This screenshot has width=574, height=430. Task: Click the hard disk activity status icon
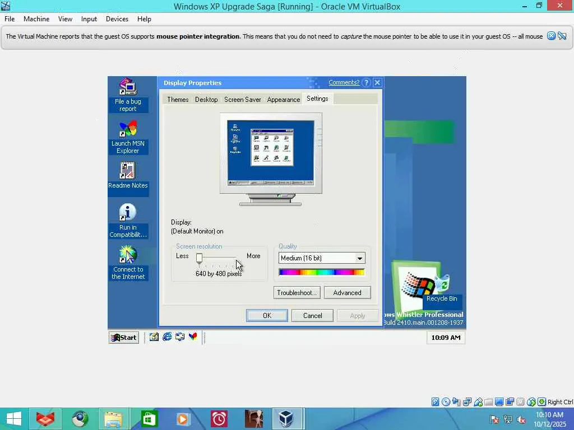coord(435,402)
